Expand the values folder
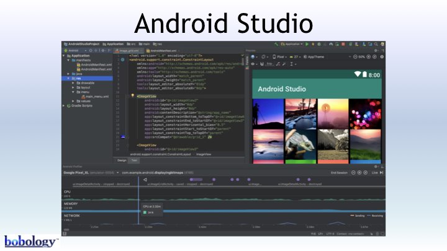447x251 pixels. point(73,101)
